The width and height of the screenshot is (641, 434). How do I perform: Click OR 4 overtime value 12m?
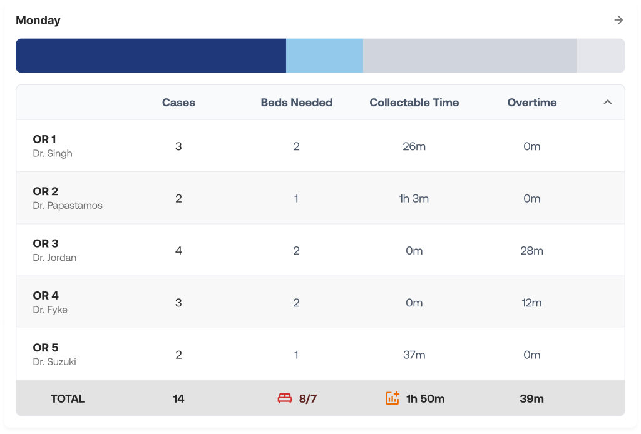532,303
